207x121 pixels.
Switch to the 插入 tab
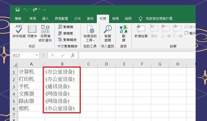pyautogui.click(x=45, y=18)
